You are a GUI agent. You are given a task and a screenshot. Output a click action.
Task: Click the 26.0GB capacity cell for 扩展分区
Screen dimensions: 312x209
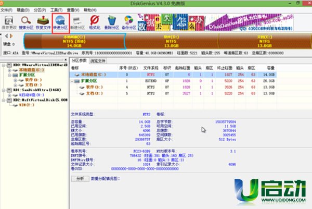[x=269, y=81]
